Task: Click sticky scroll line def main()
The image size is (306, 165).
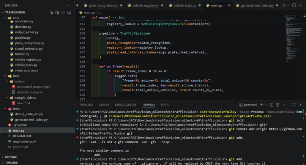Action: (x=109, y=17)
